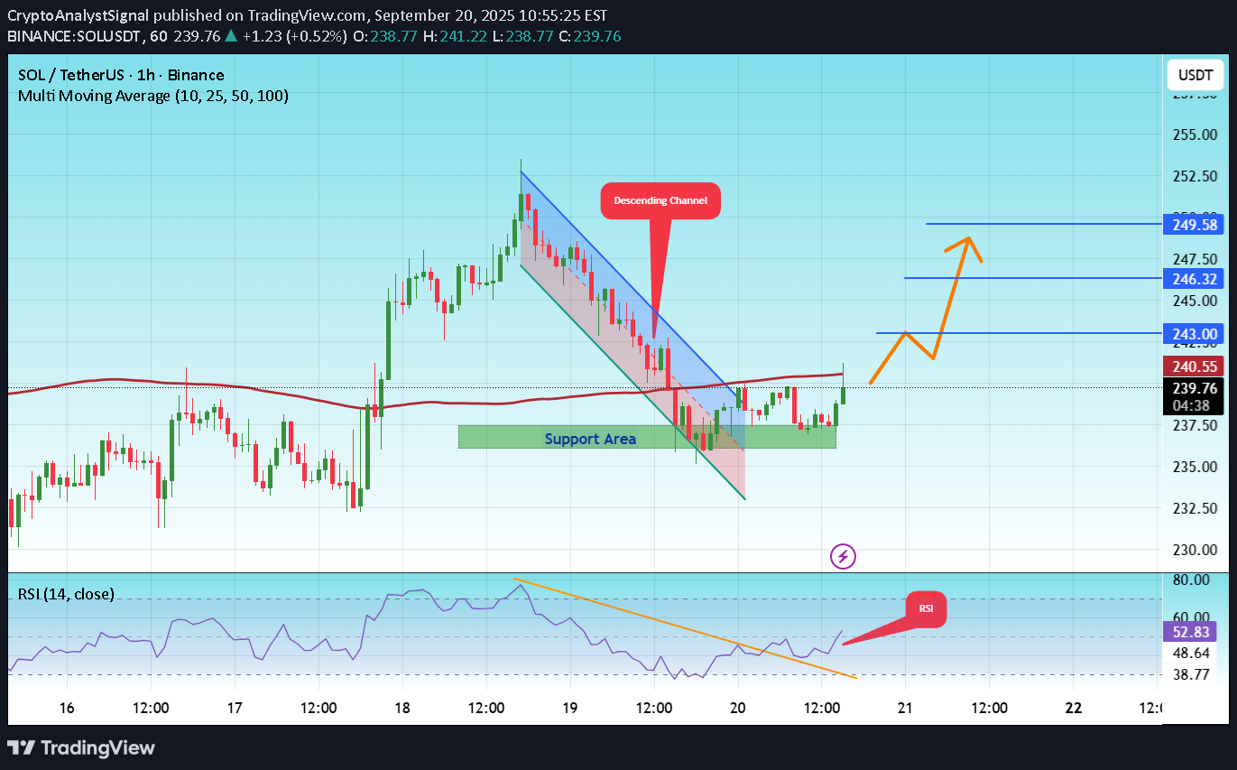Click the Multi Moving Average (10, 25, 50, 100) legend
Image resolution: width=1237 pixels, height=770 pixels.
(x=153, y=95)
